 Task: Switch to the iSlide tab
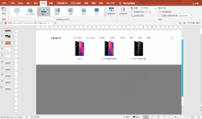[21, 3]
